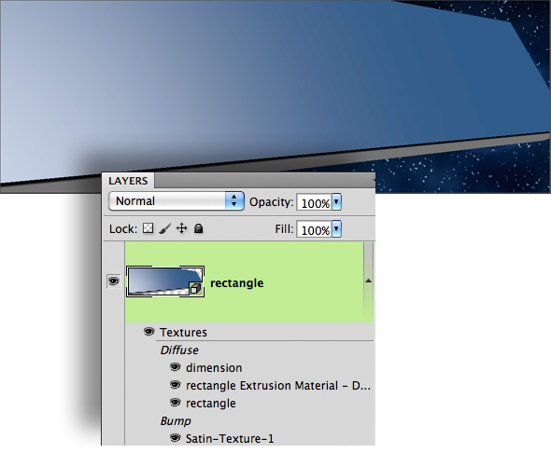Toggle eye for rectangle Extrusion Material texture

[x=175, y=385]
